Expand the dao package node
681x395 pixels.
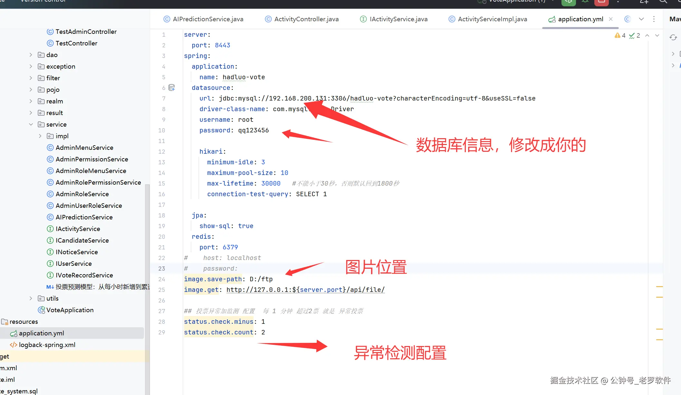coord(31,55)
